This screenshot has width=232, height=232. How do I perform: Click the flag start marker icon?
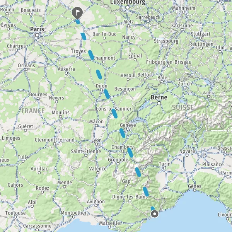[77, 13]
